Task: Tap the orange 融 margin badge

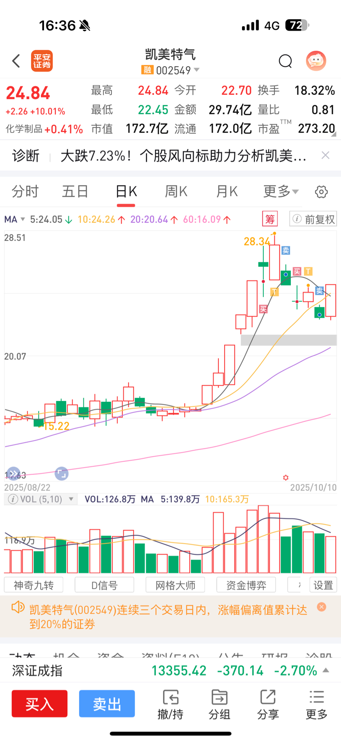Action: [147, 70]
